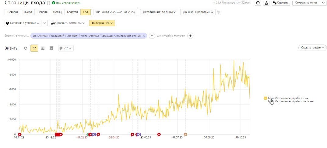The image size is (327, 148).
Task: Open the Выборка: 1% dropdown
Action: (102, 23)
